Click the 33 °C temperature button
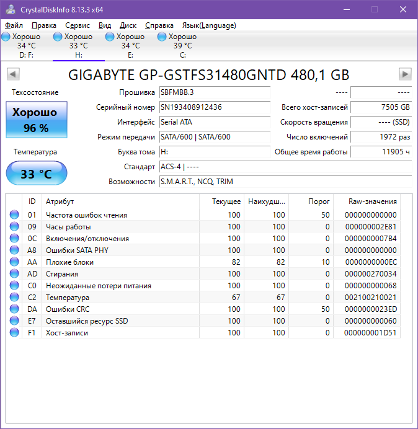This screenshot has width=418, height=429. (x=36, y=174)
